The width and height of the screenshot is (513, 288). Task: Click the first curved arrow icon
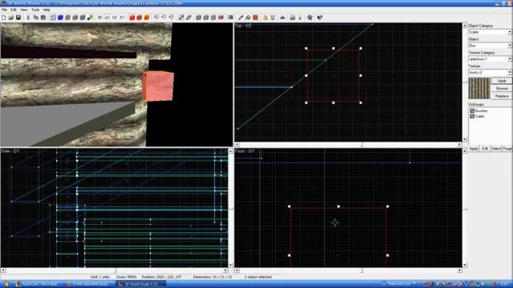156,18
